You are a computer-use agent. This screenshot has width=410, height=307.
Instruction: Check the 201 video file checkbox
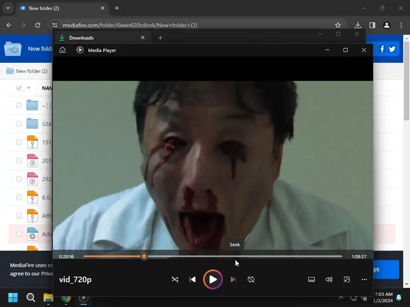(x=19, y=161)
